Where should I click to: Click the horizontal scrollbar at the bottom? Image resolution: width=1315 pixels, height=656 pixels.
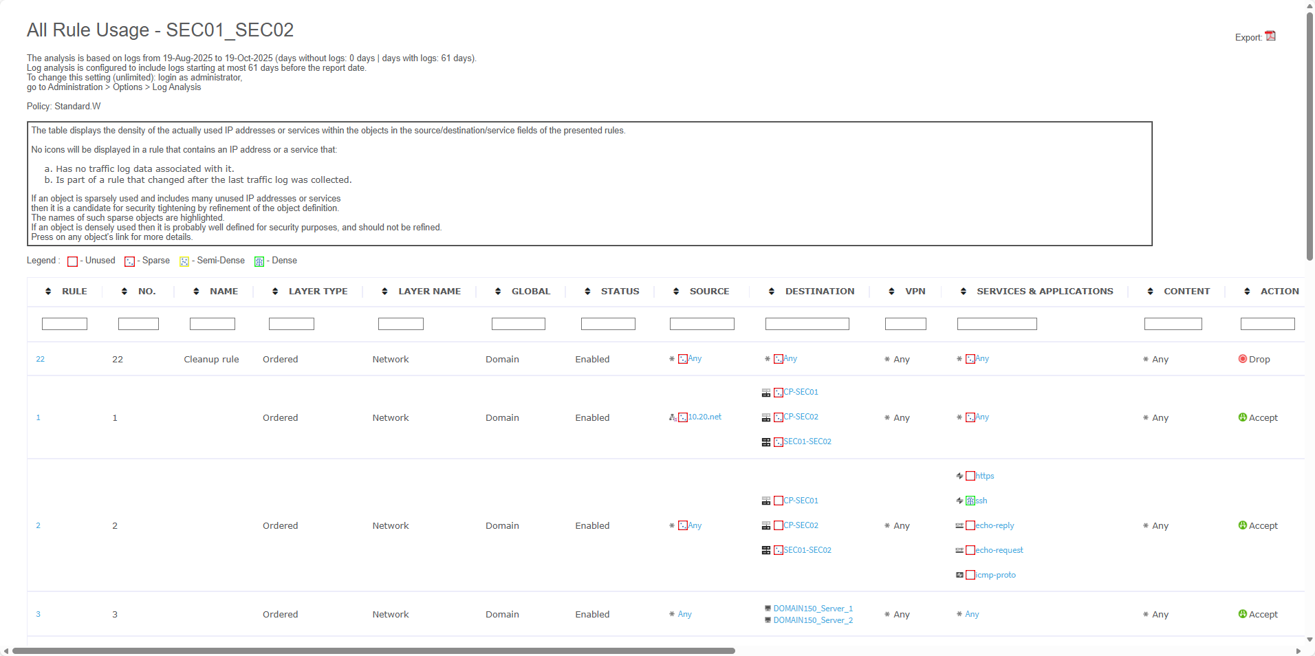click(x=373, y=650)
